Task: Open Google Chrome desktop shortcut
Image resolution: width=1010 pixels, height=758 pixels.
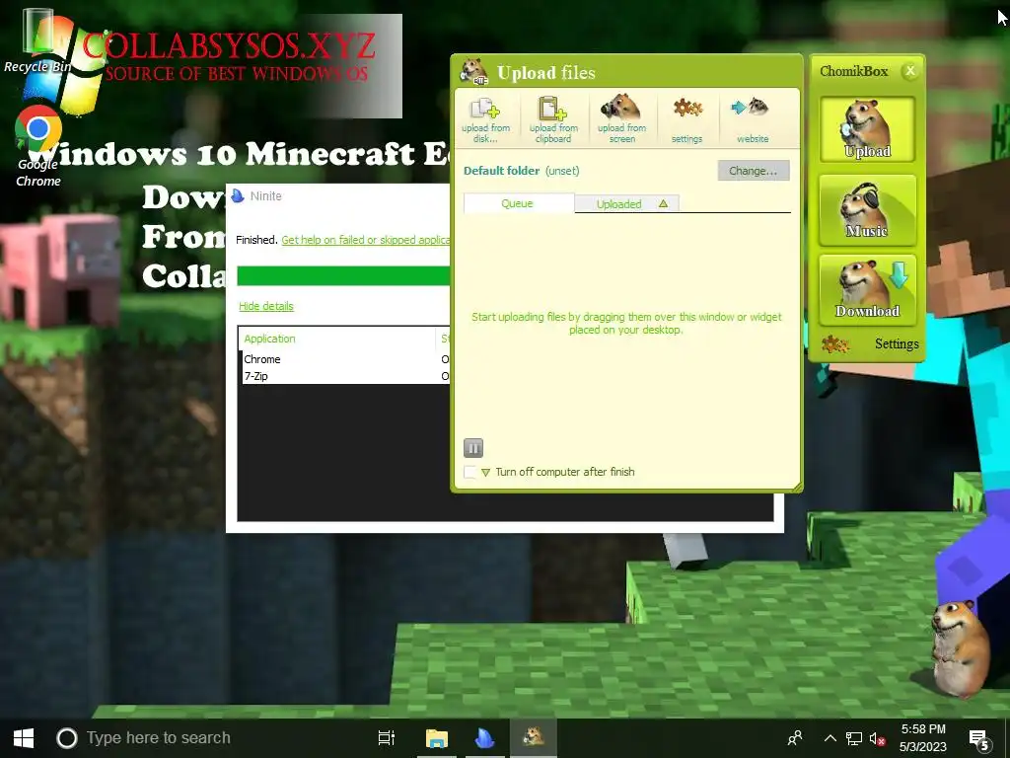Action: click(x=38, y=146)
